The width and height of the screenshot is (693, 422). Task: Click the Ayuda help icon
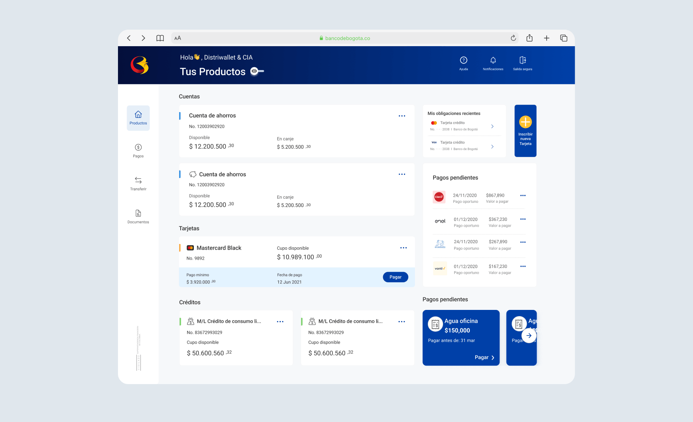464,61
